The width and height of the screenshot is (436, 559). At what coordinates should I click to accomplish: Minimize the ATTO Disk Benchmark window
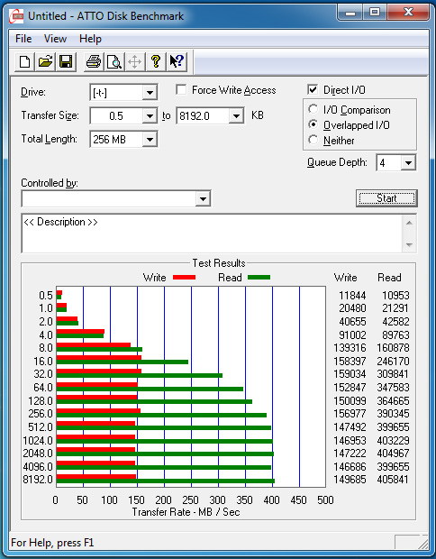[350, 14]
